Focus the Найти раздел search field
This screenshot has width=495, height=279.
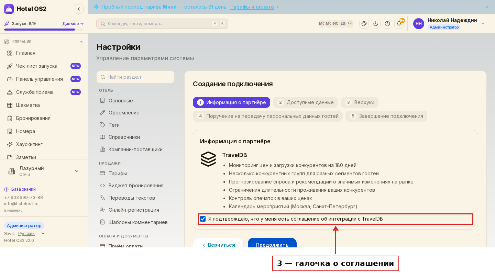point(135,77)
